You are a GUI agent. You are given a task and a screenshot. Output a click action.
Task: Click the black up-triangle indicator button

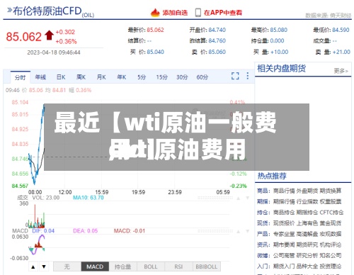click(33, 266)
